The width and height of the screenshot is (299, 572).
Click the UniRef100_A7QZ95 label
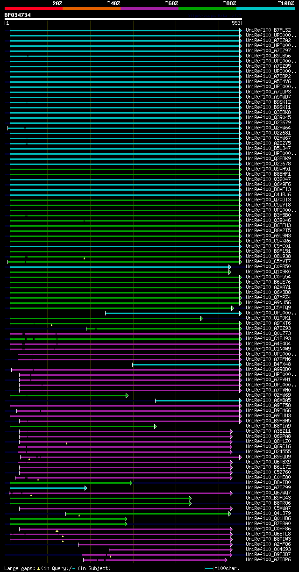(x=269, y=66)
